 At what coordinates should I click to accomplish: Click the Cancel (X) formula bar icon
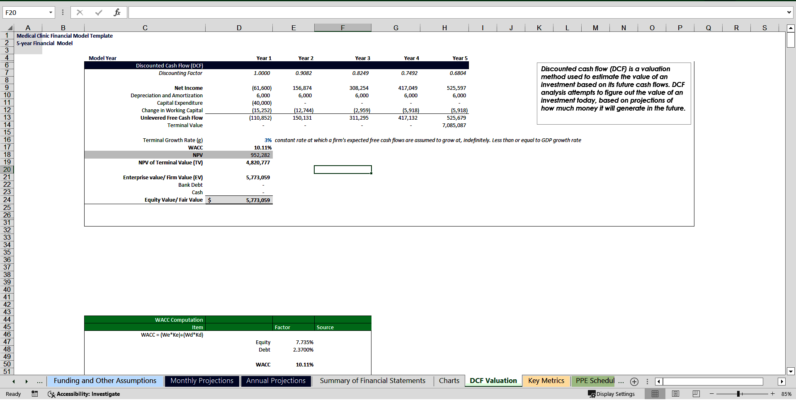80,12
